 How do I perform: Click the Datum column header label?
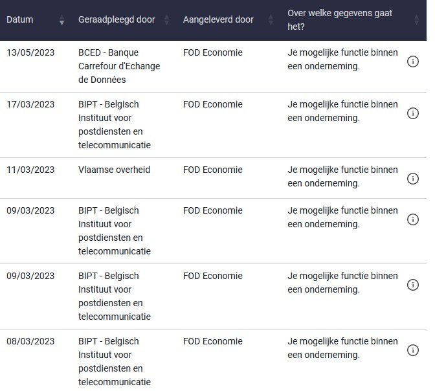(21, 20)
